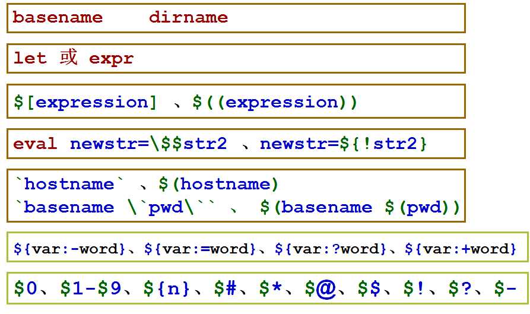
Task: Click the $* parameter text
Action: (271, 288)
